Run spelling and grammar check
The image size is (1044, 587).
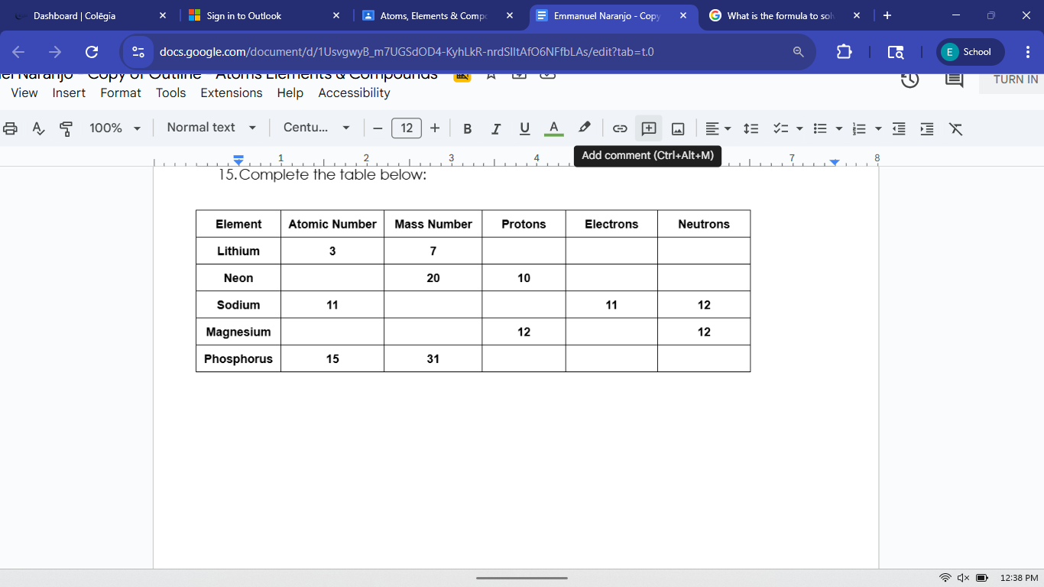(38, 128)
